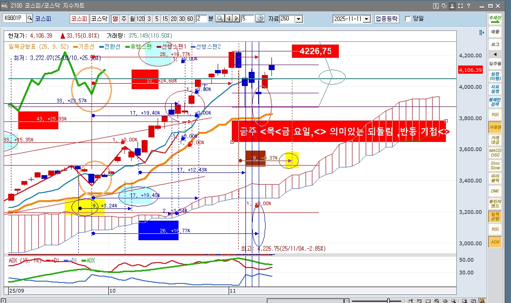Viewport: 511px width, 303px height.
Task: Click the search icon next to code field
Action: tap(30, 19)
